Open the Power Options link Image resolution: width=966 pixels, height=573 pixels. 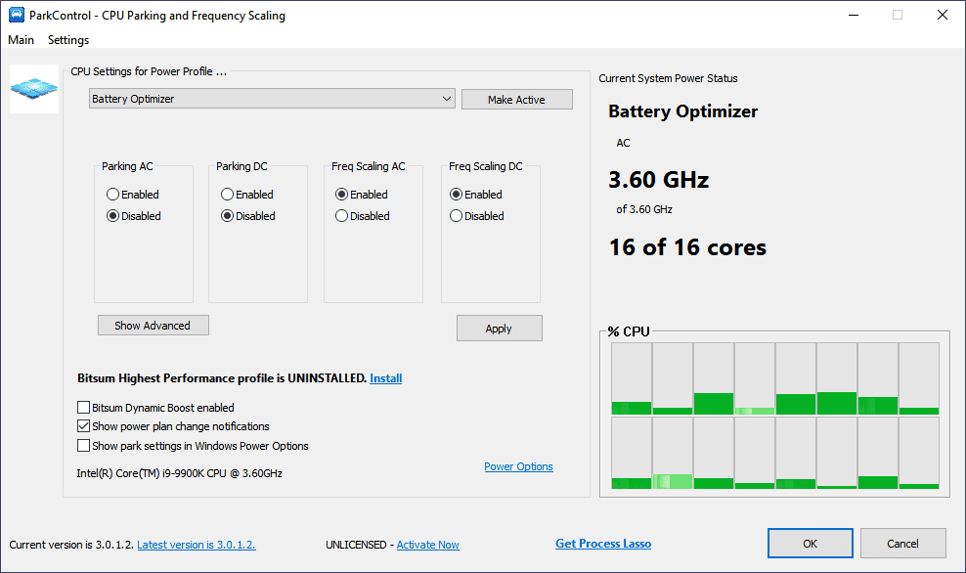519,466
